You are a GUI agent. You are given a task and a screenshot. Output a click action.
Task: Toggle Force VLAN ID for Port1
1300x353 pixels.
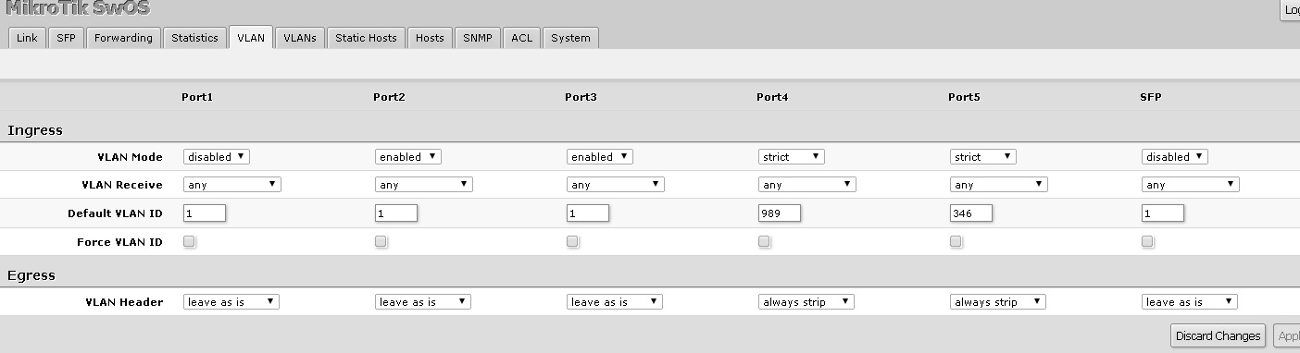189,241
